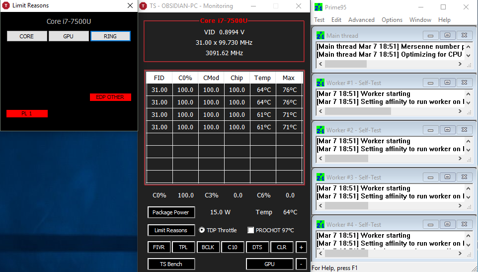Click the Worker #3 Self-Test window icon

point(320,177)
